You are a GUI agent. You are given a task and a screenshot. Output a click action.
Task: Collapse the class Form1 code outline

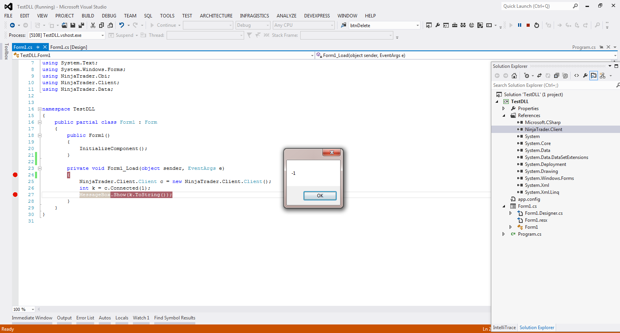[x=40, y=122]
